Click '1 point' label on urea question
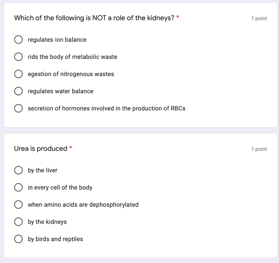The width and height of the screenshot is (279, 263). coord(259,149)
